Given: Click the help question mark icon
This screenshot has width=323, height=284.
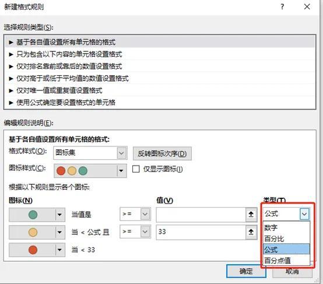Looking at the screenshot, I should [x=282, y=7].
